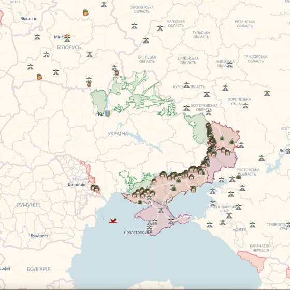Screen dimensions: 290x290
Task: Select headquarters tent icon in Rostov oblast
Action: point(238,176)
